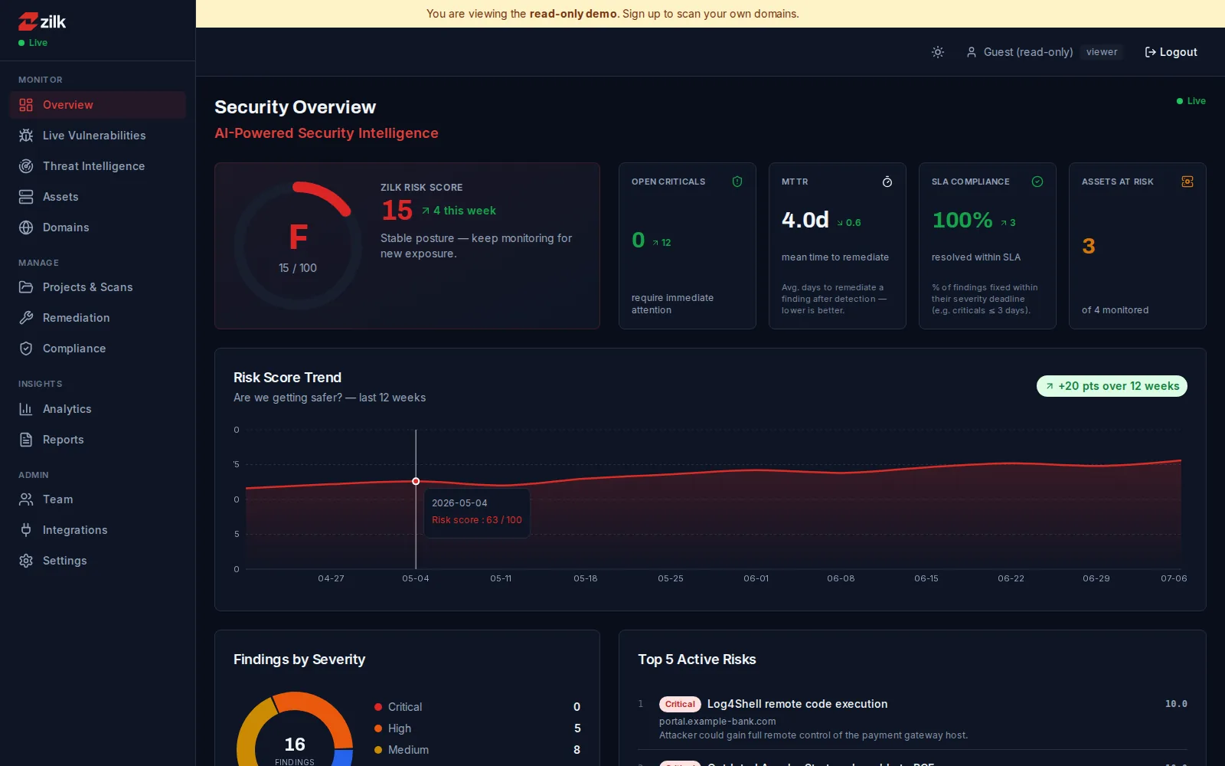Open the Settings gear icon
The width and height of the screenshot is (1225, 766).
[26, 561]
